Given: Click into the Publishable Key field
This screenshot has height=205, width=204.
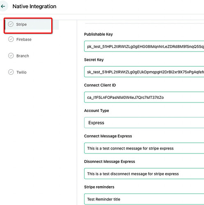Looking at the screenshot, I should click(x=144, y=46).
